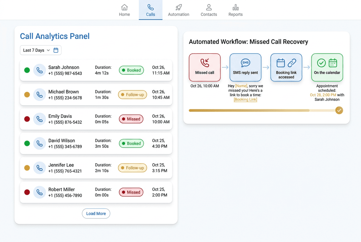Click the Oct 25, 4:30 PM timestamp
This screenshot has height=242, width=361.
[x=159, y=144]
